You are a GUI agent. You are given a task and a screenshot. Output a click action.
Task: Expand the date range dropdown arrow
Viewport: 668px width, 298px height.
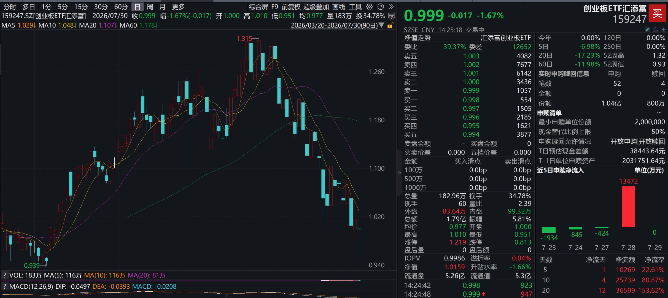(x=381, y=25)
